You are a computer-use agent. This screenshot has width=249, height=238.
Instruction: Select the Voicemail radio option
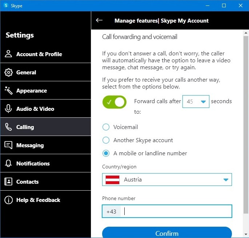(x=106, y=127)
